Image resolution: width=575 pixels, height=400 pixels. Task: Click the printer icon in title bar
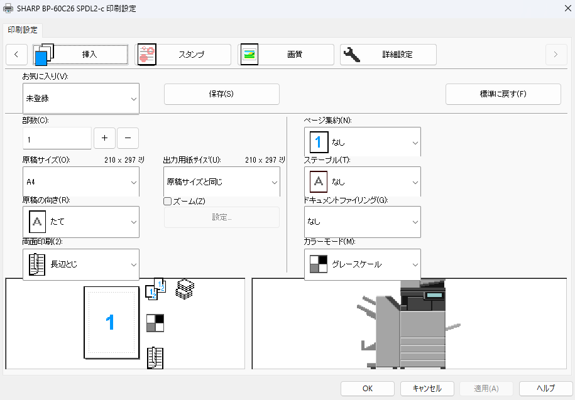click(8, 8)
